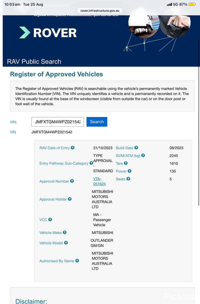Click the Approval Number label
The height and width of the screenshot is (304, 200).
[54, 181]
